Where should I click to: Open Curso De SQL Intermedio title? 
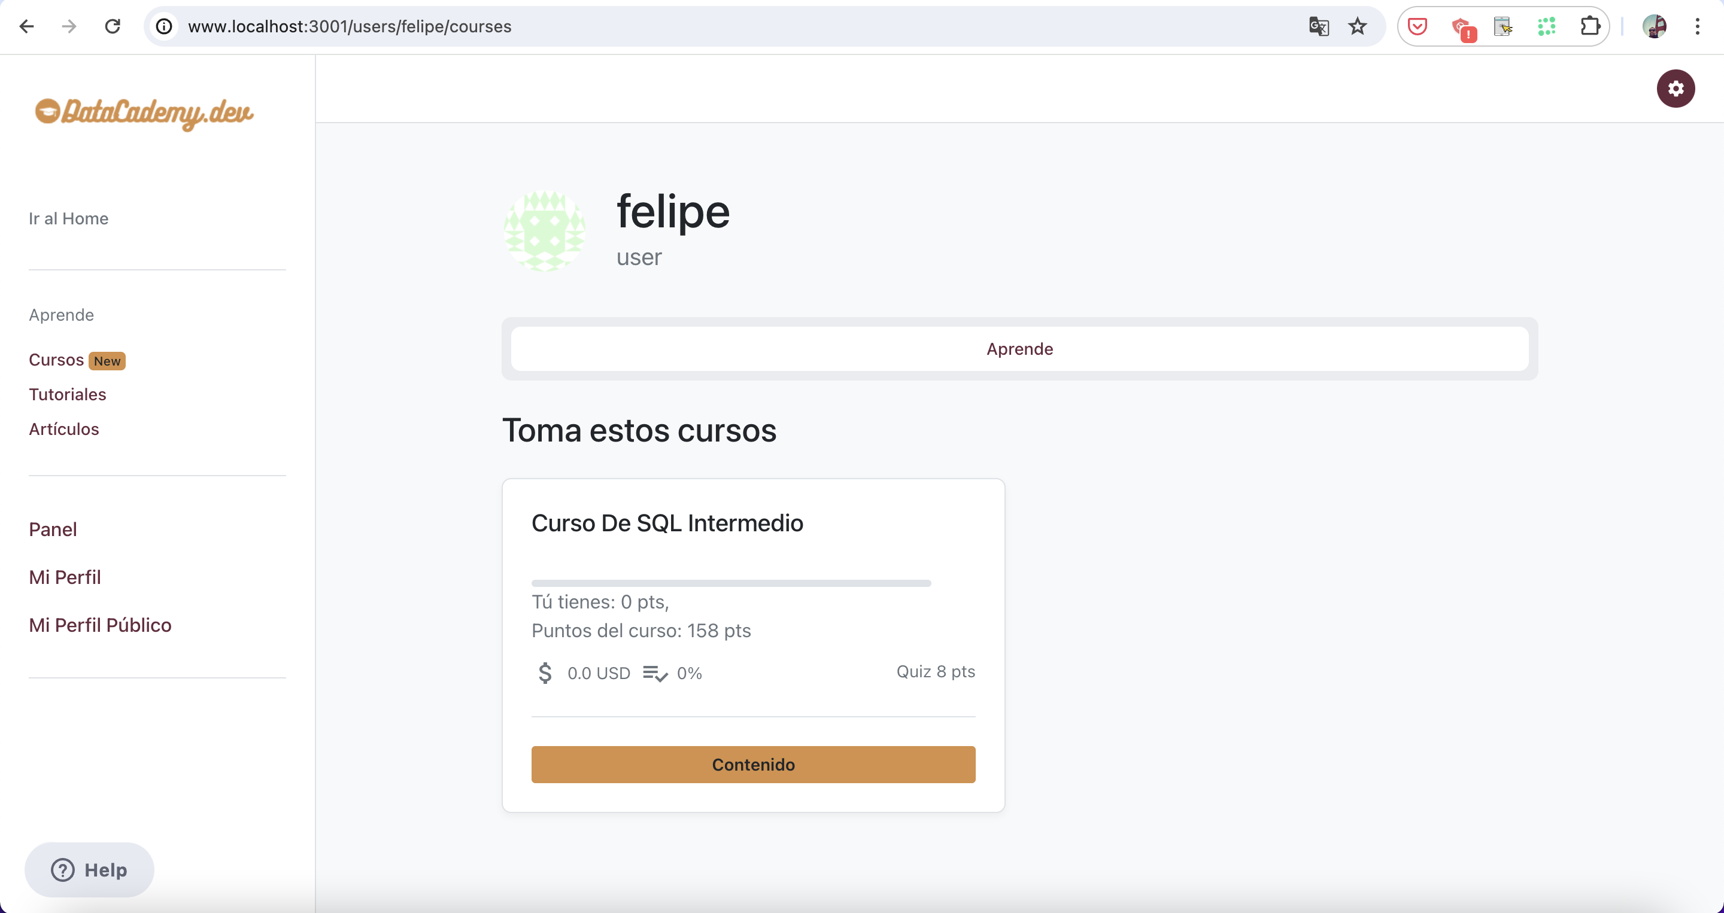667,522
